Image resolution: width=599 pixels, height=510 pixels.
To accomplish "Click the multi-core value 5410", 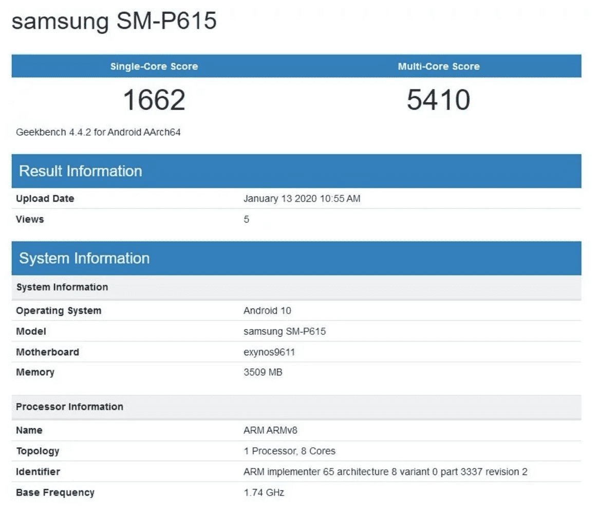I will point(439,100).
